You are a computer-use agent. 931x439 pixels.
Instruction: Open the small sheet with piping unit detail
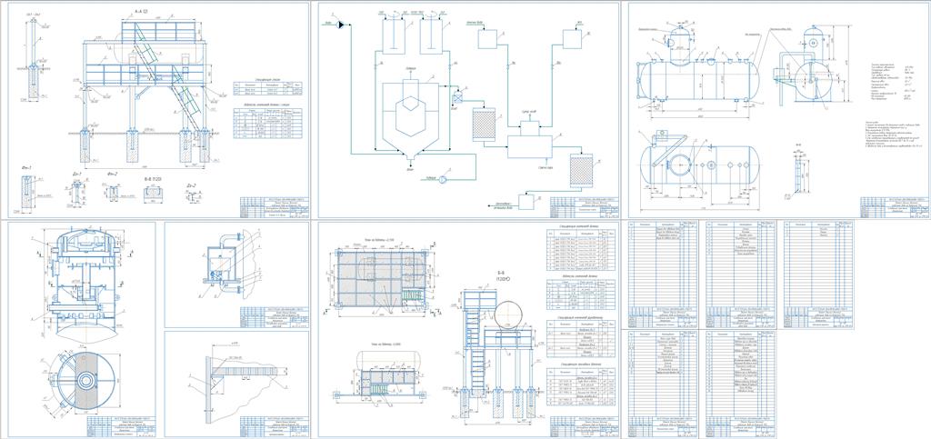point(237,274)
